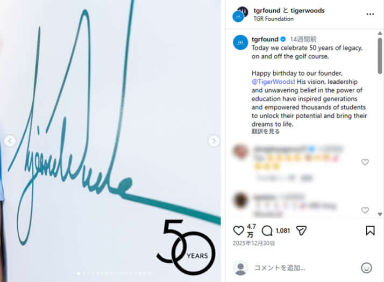This screenshot has height=282, width=384.
Task: Open emoji picker in comment box
Action: [366, 268]
